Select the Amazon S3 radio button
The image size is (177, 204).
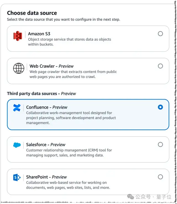160,34
